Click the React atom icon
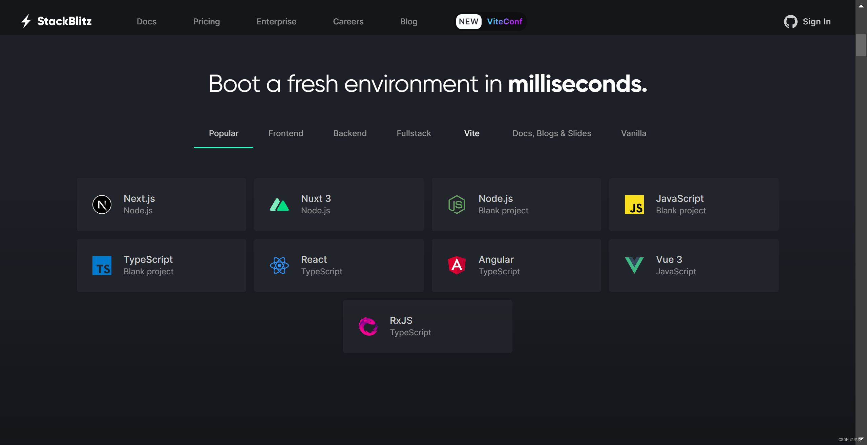Image resolution: width=867 pixels, height=445 pixels. (x=279, y=266)
